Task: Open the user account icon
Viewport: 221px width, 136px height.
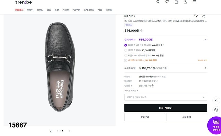Action: pyautogui.click(x=185, y=2)
